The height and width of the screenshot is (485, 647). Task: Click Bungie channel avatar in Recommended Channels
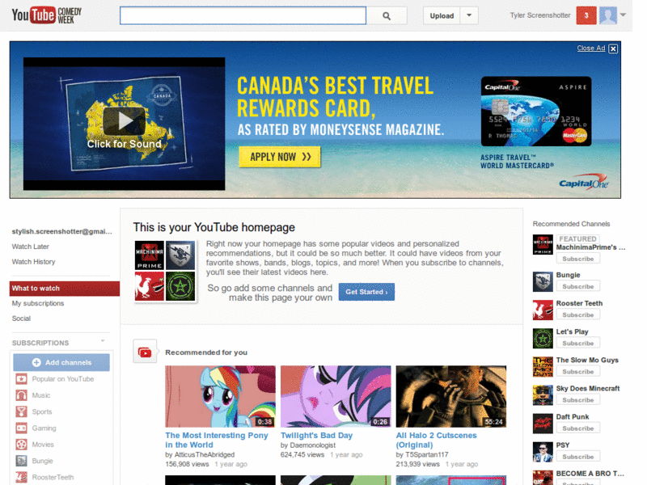543,281
